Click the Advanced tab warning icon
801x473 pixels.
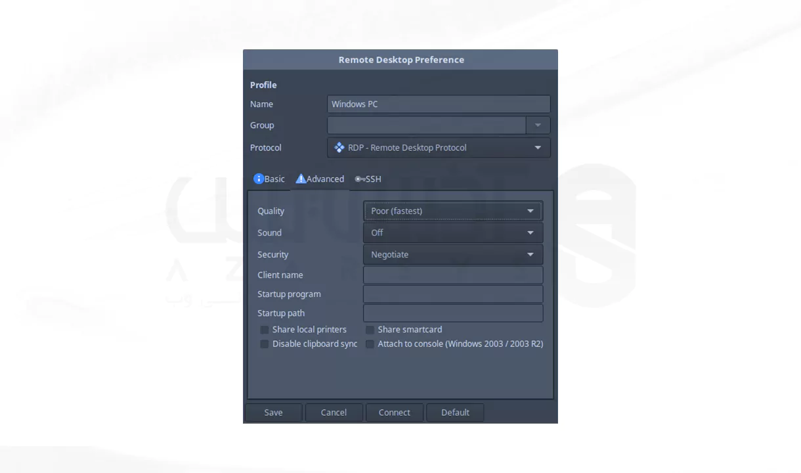pos(301,179)
